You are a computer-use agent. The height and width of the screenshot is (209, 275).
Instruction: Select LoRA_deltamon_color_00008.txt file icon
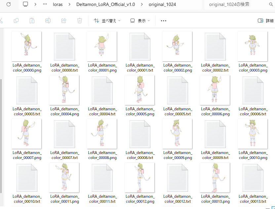pyautogui.click(x=140, y=134)
